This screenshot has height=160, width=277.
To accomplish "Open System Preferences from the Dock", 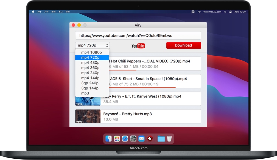I will (133, 139).
